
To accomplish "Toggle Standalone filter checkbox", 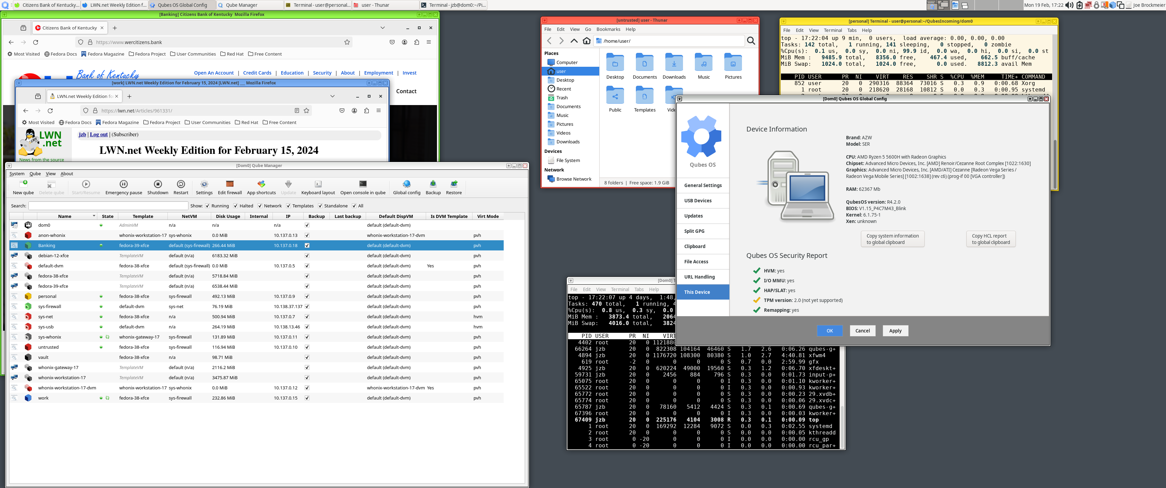I will 320,206.
